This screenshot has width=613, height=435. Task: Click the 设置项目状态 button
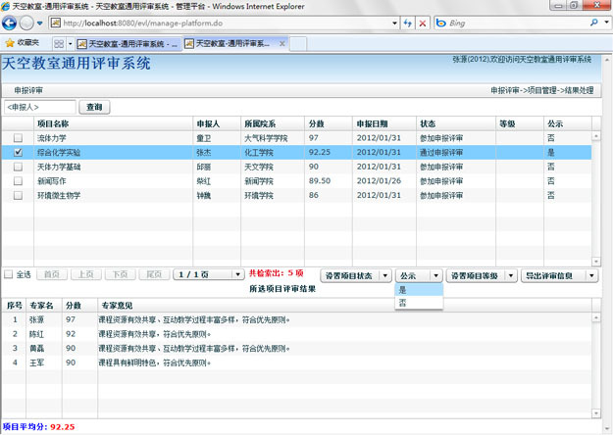(x=349, y=275)
